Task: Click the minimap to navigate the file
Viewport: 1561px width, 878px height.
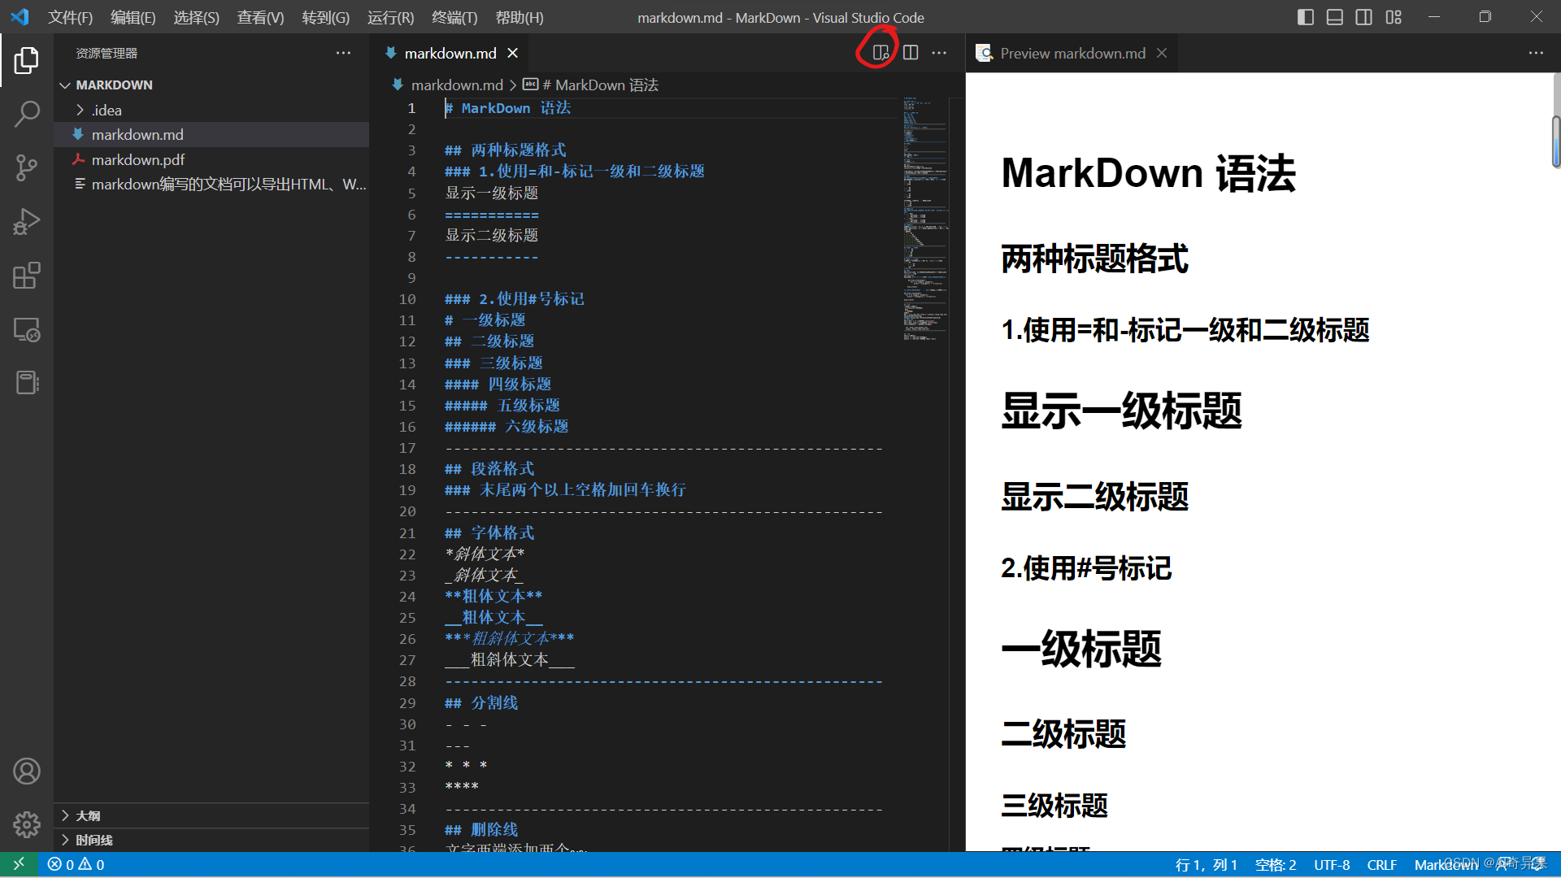Action: tap(925, 219)
